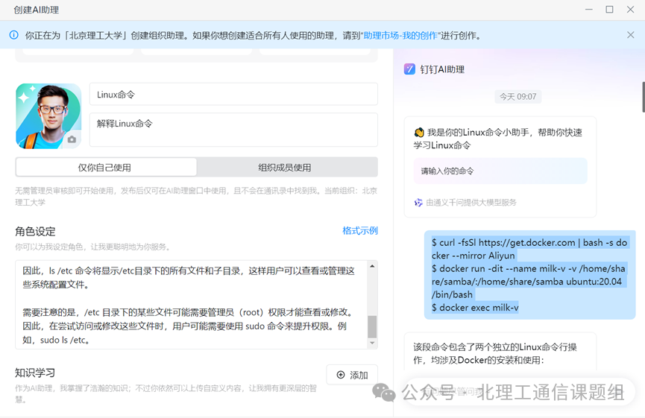Click the sent docker command message bubble

(530, 275)
